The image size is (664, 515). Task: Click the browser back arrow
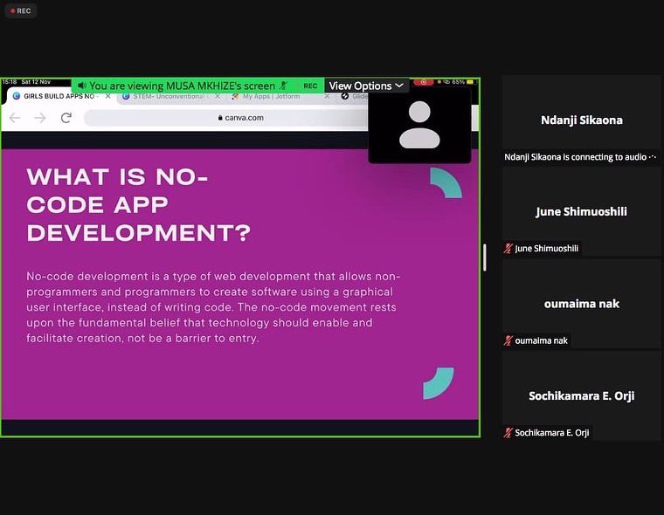tap(15, 118)
